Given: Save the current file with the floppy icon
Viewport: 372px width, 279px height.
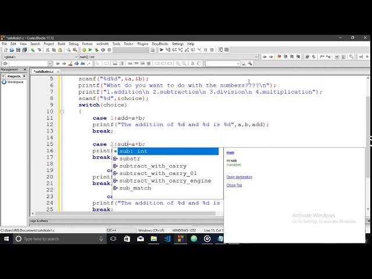Looking at the screenshot, I should [18, 50].
